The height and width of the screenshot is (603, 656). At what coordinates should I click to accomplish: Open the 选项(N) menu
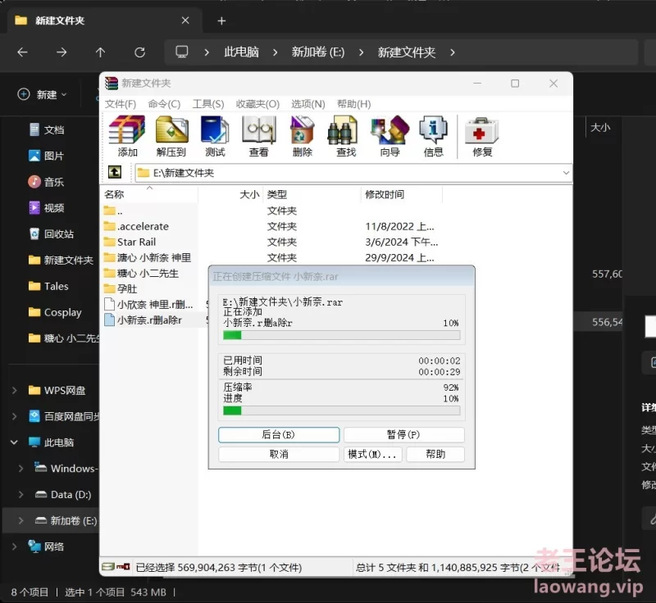(x=308, y=103)
